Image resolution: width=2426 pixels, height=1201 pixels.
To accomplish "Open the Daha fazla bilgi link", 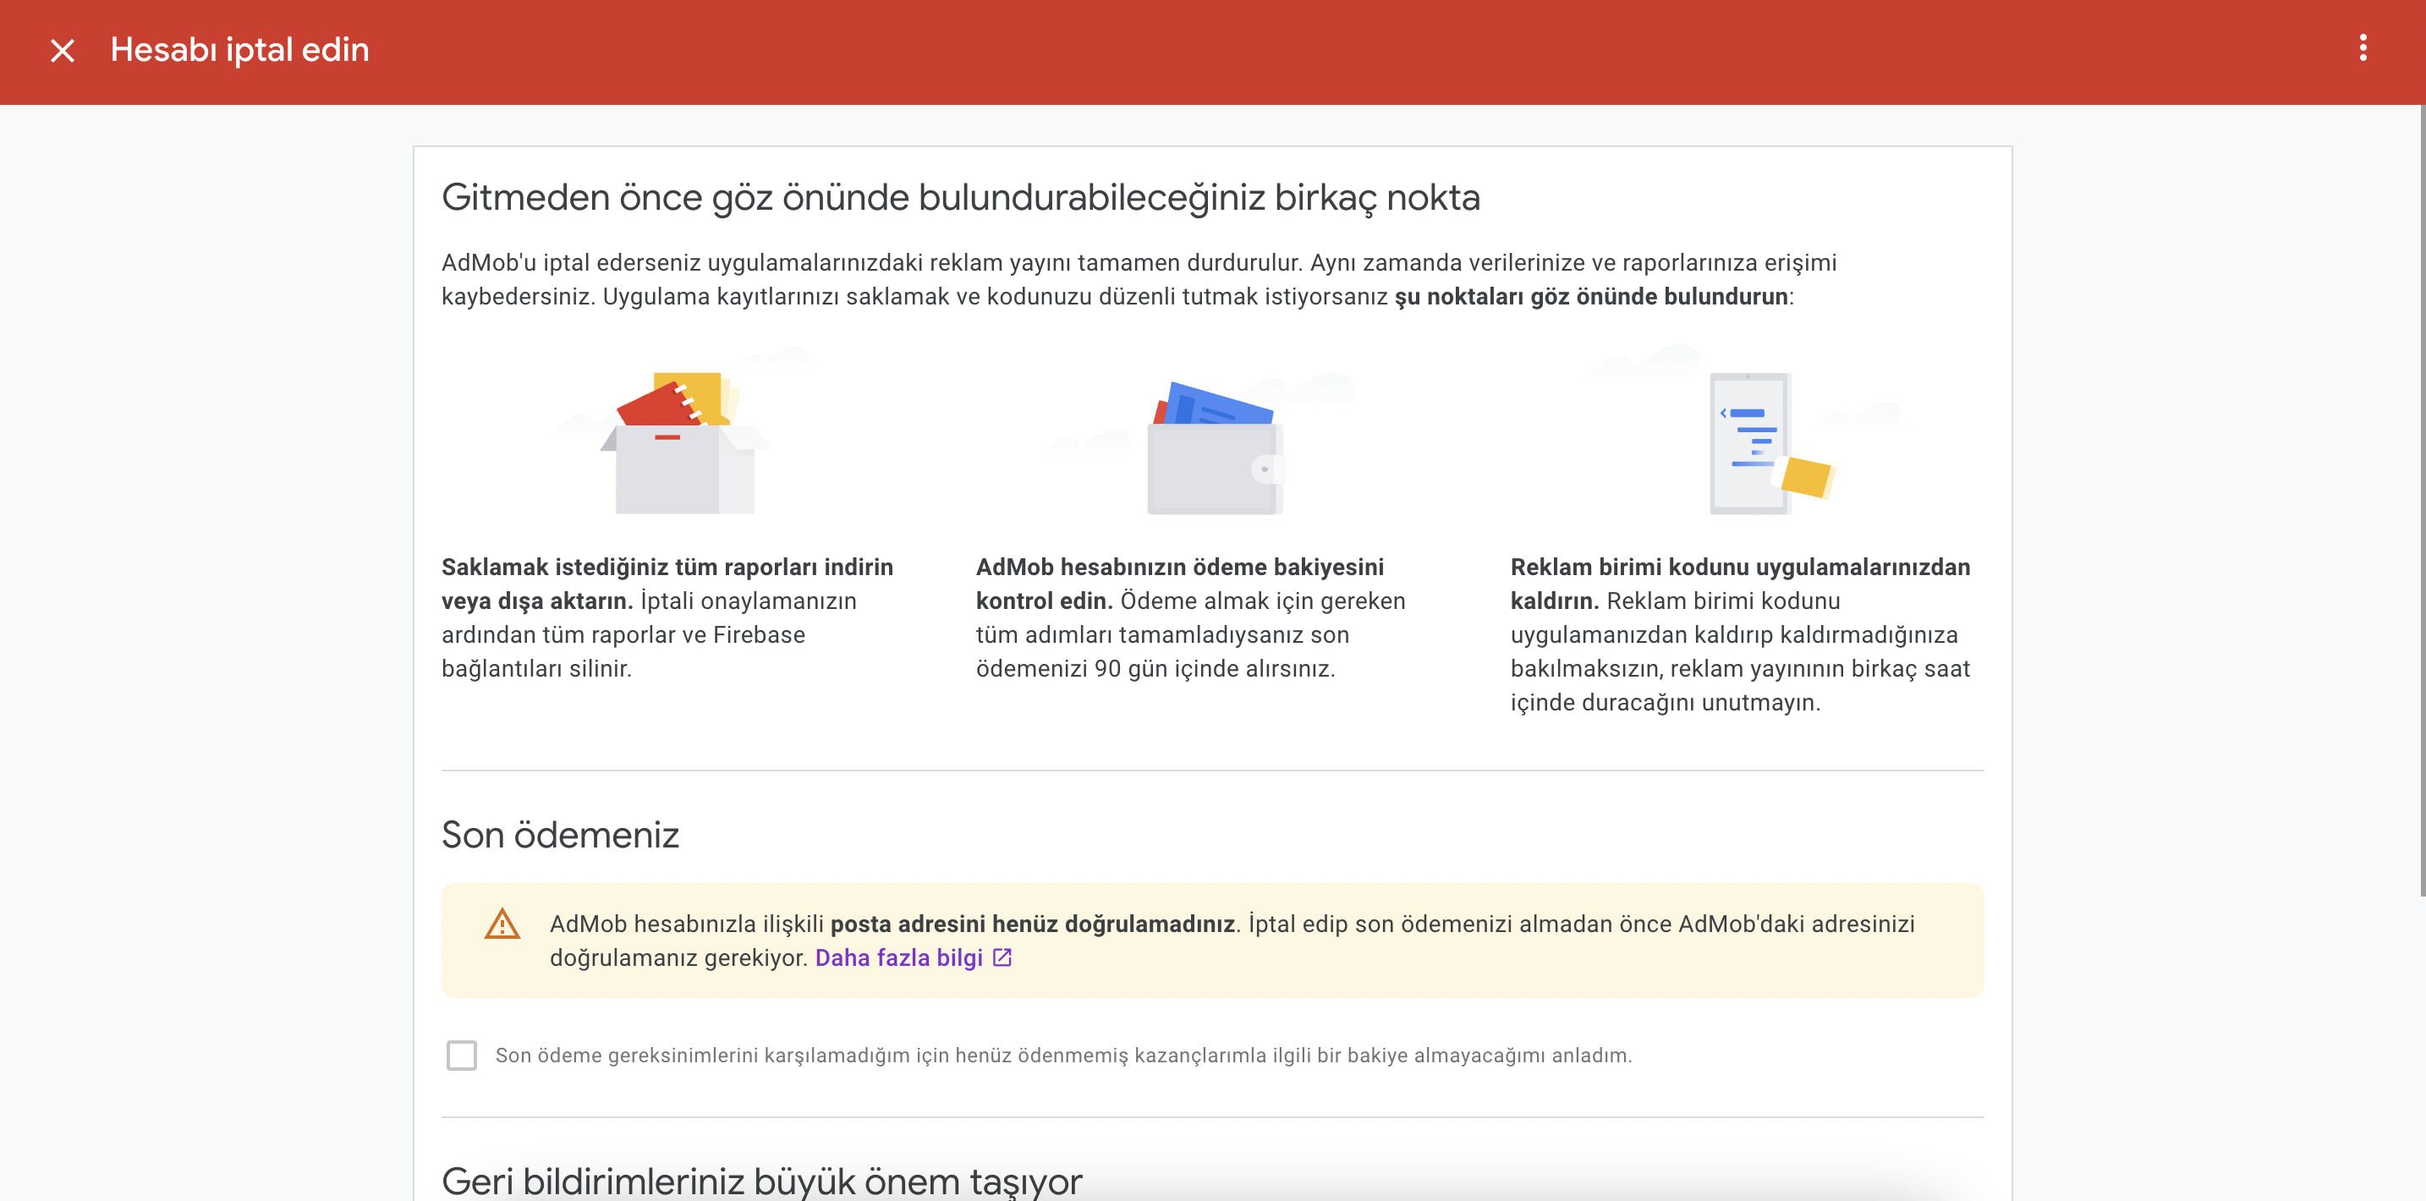I will [x=898, y=958].
